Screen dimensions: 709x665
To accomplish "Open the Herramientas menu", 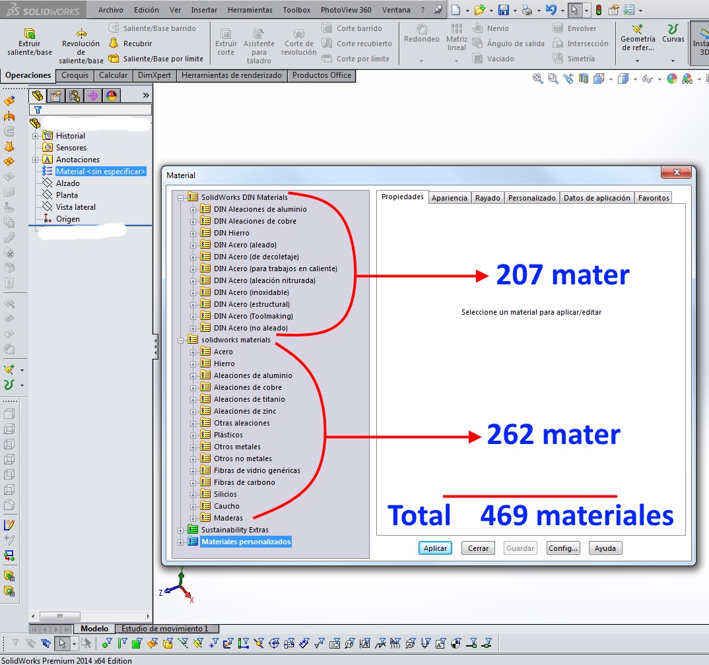I will (x=250, y=10).
